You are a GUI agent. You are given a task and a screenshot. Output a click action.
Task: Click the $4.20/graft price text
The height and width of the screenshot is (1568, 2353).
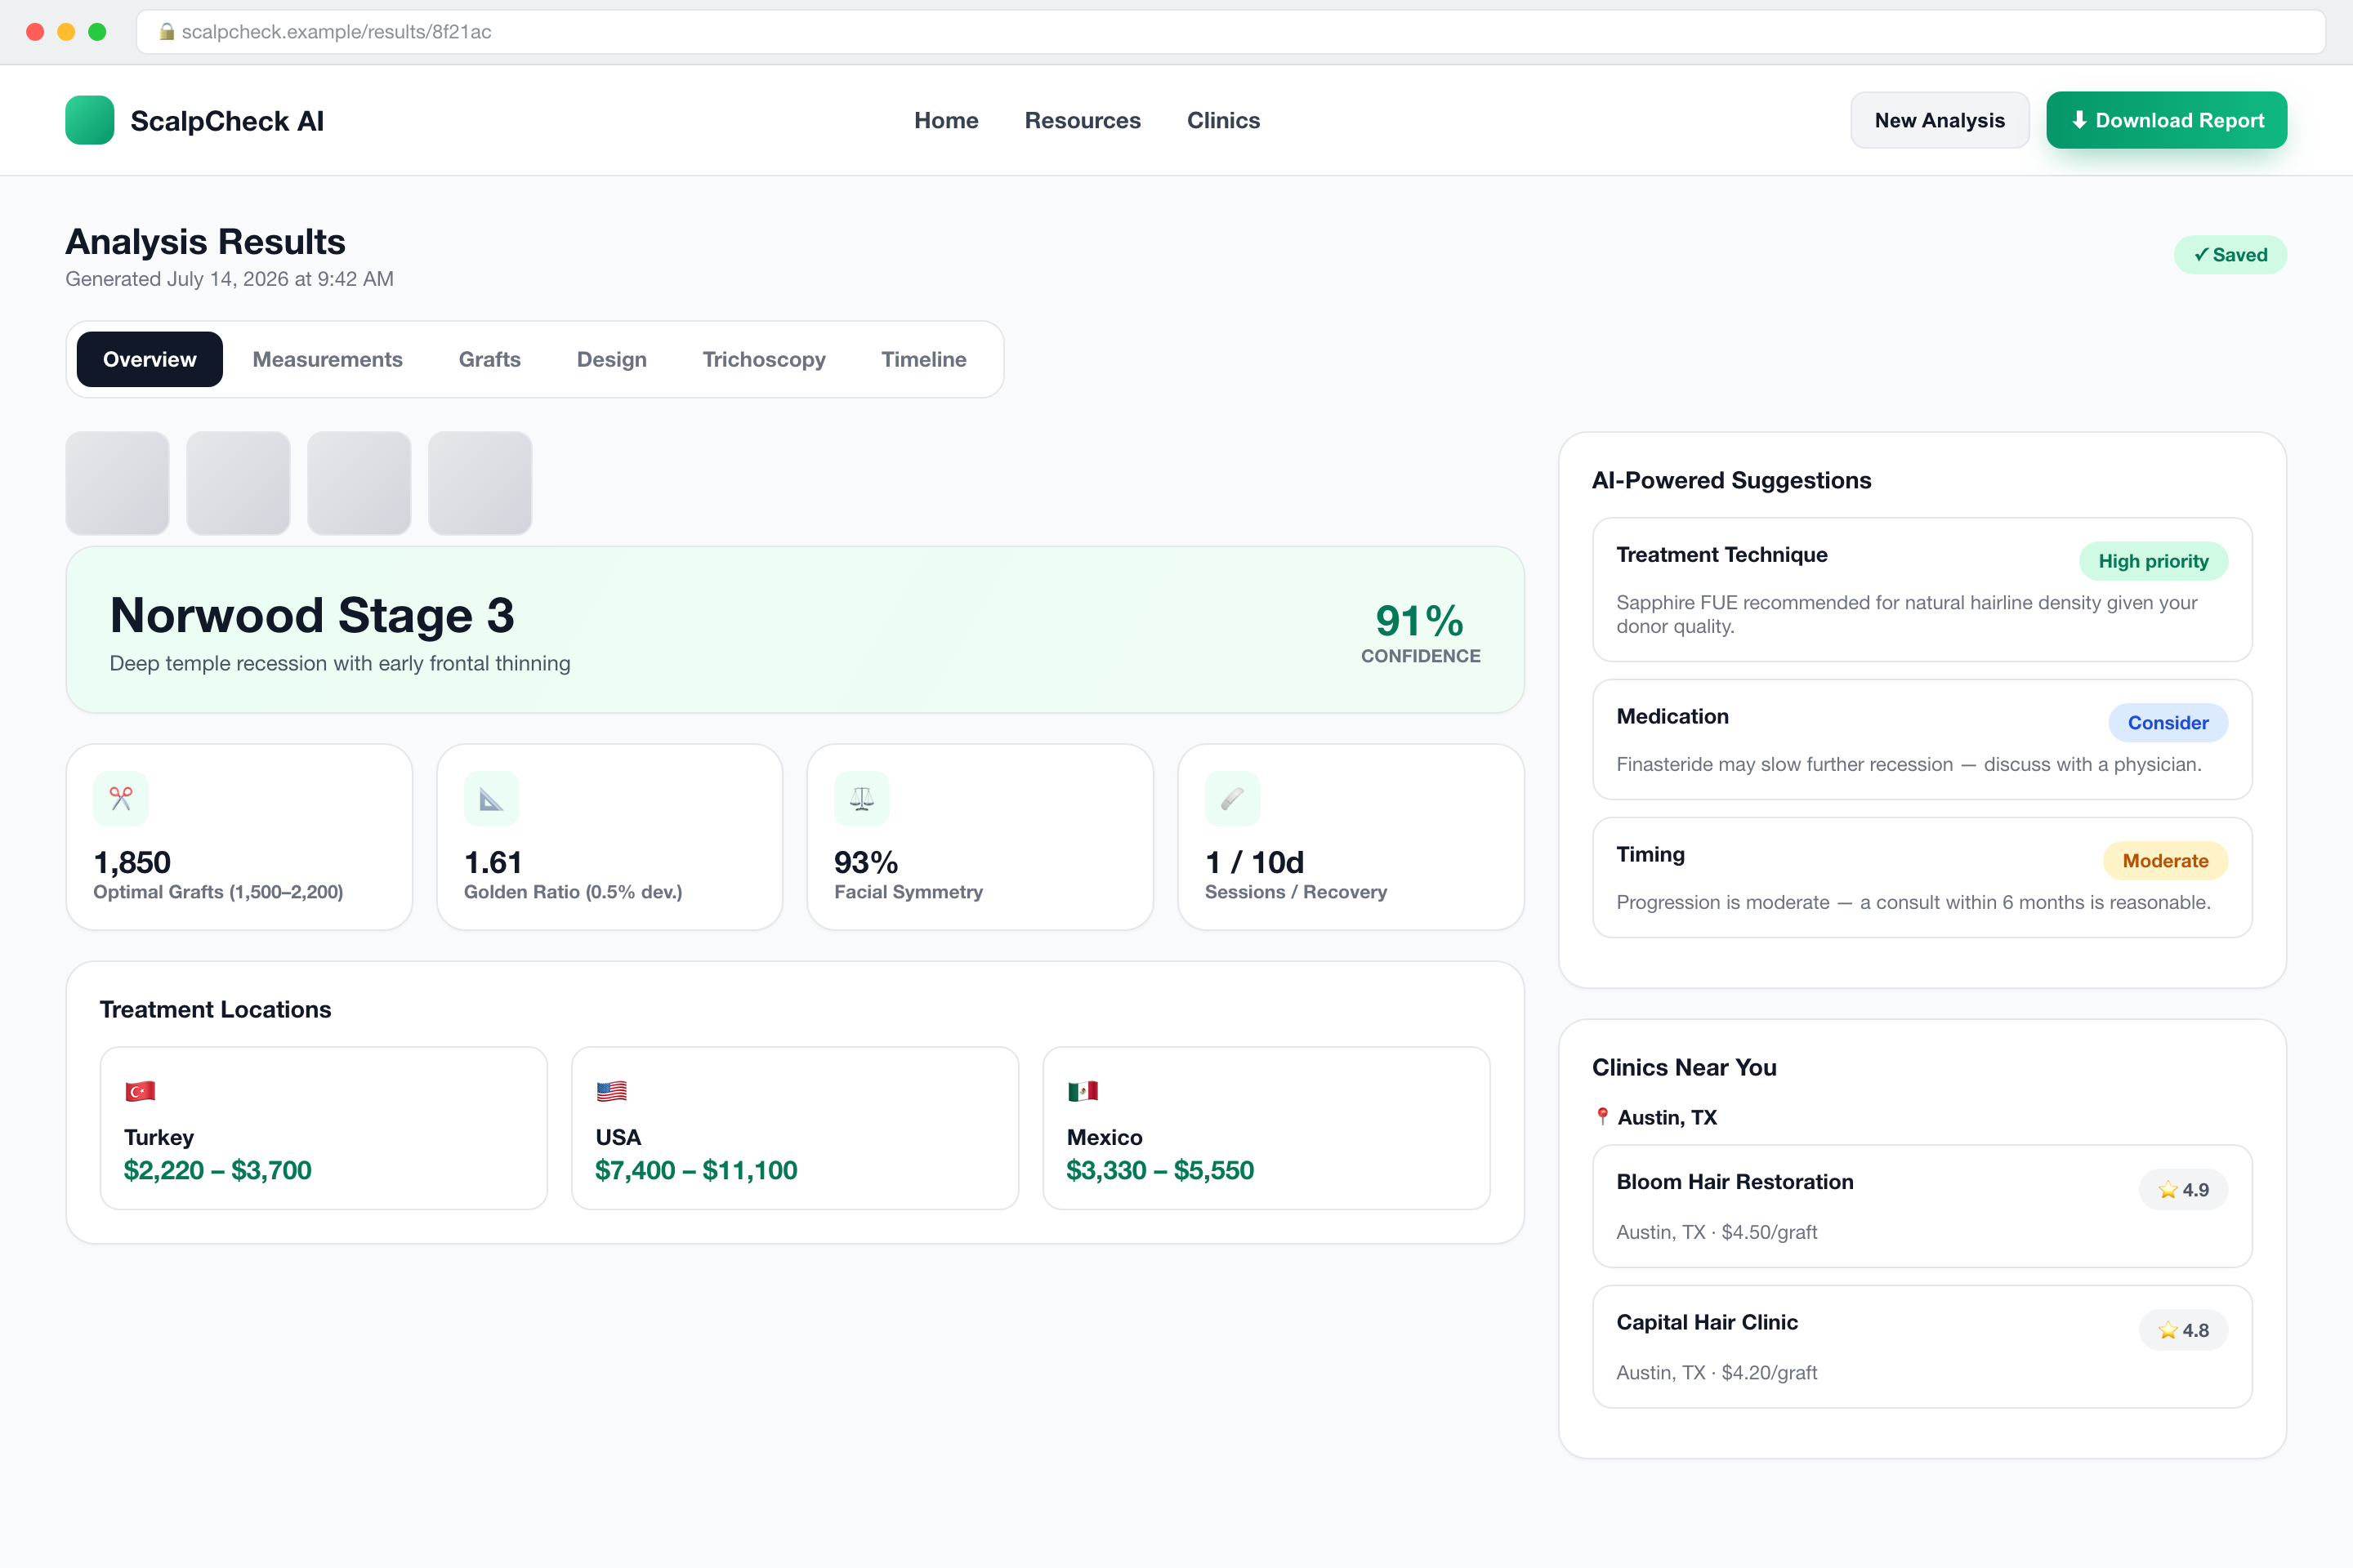click(1770, 1373)
